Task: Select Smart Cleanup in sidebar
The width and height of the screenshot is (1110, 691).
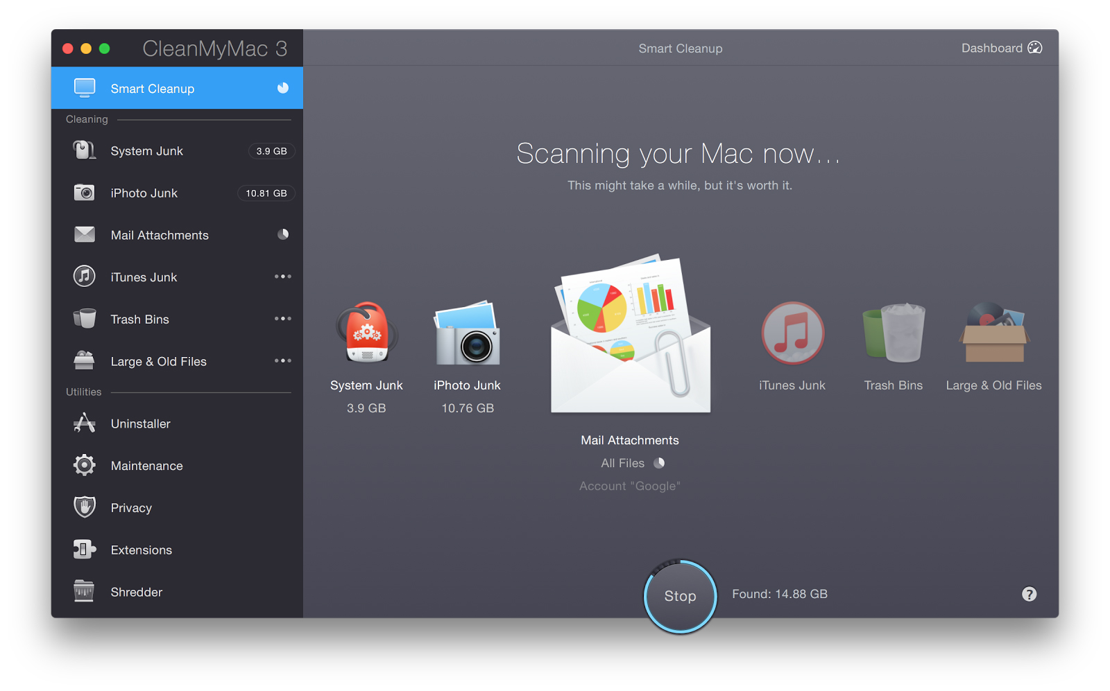Action: pos(177,88)
